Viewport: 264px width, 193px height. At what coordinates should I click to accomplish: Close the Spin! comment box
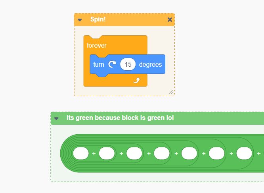click(170, 19)
